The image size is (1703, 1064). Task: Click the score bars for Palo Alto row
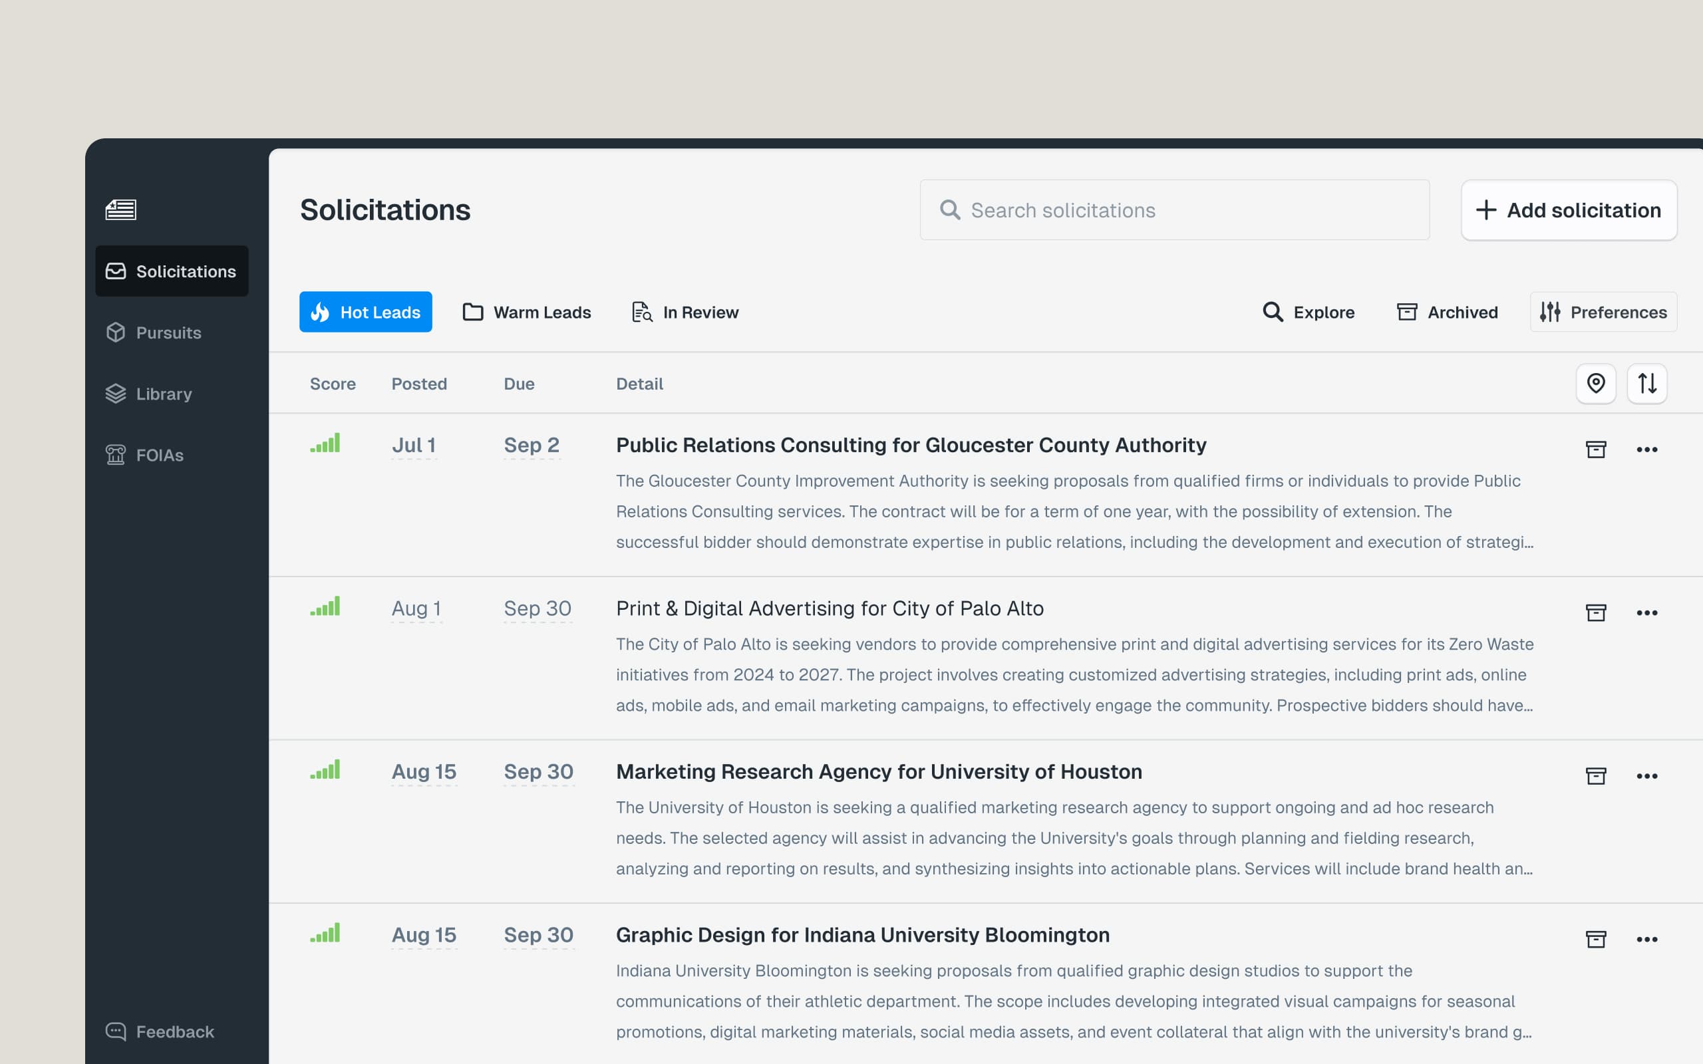tap(325, 606)
